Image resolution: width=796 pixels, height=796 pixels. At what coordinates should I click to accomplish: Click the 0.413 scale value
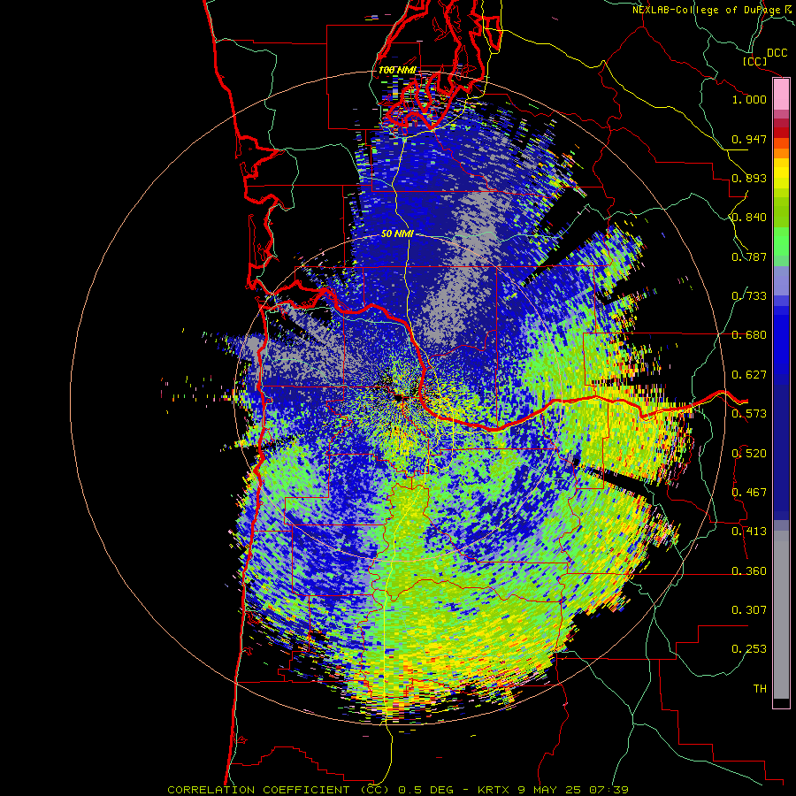pyautogui.click(x=749, y=532)
